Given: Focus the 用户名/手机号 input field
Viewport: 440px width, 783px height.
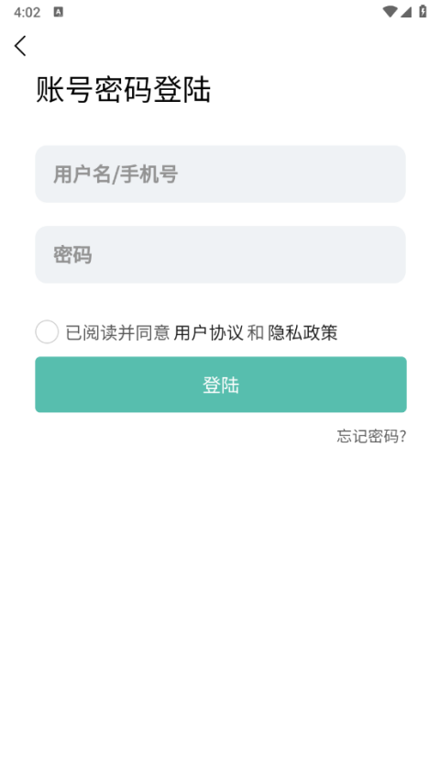Looking at the screenshot, I should click(x=220, y=173).
